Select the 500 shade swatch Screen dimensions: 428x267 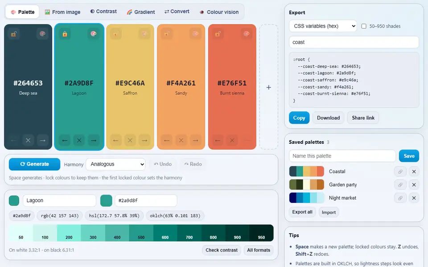pyautogui.click(x=141, y=233)
